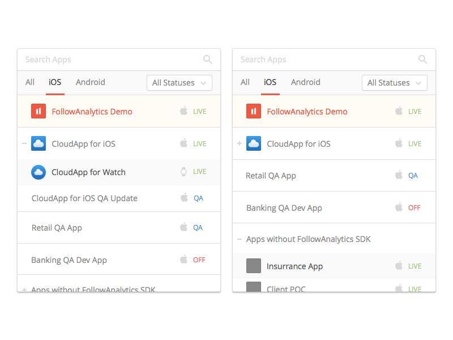Focus the Search Apps field in left panel
The image size is (453, 340).
coord(119,59)
